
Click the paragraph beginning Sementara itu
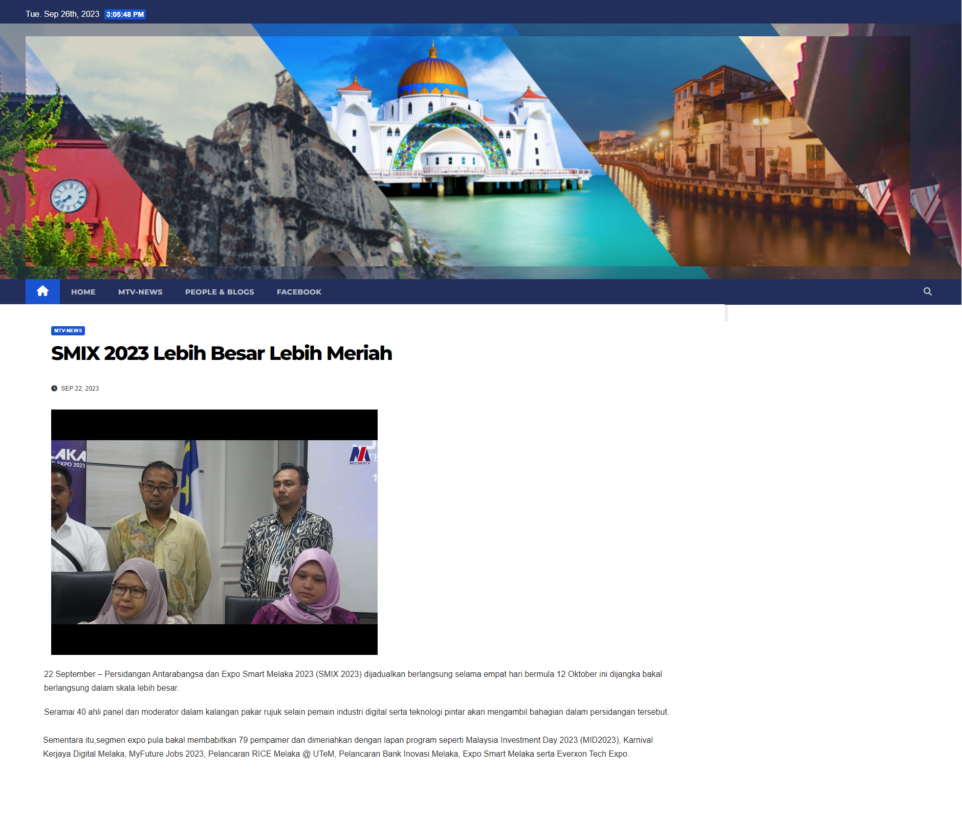coord(348,747)
